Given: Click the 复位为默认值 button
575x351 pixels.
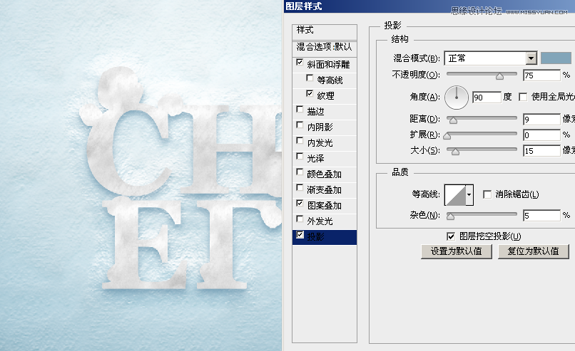Looking at the screenshot, I should (534, 251).
